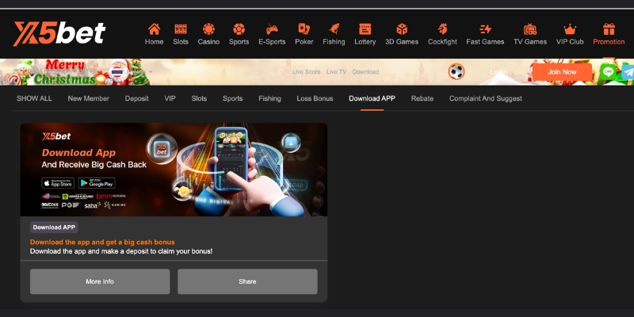Screen dimensions: 634x317
Task: Click the Share button
Action: tap(247, 281)
